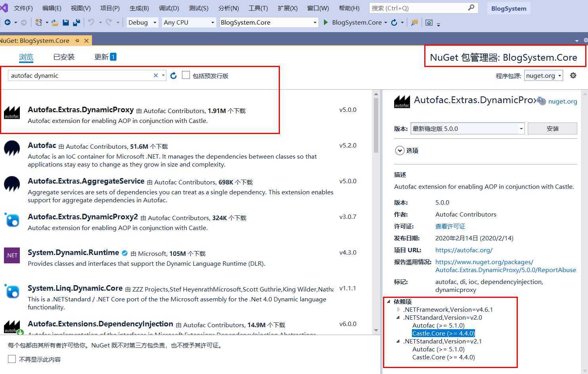Image resolution: width=588 pixels, height=374 pixels.
Task: Select highlighted Castle.Core dependency under .NETStandard v2.0
Action: [443, 333]
